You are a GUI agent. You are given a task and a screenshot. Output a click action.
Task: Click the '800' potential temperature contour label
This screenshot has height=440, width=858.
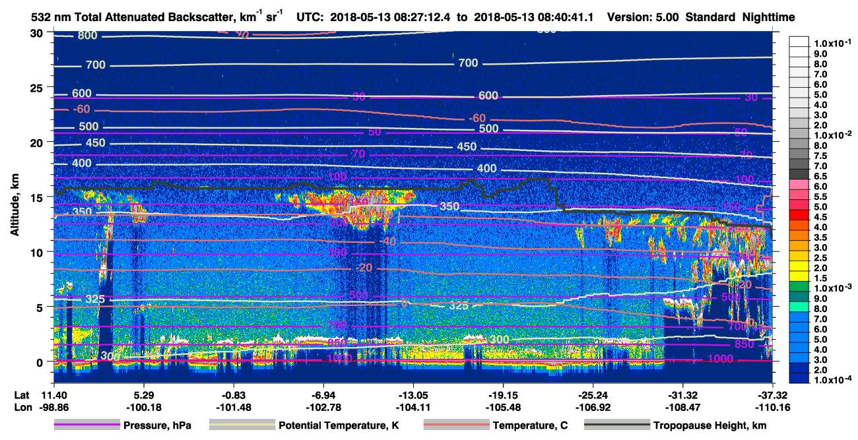[86, 36]
